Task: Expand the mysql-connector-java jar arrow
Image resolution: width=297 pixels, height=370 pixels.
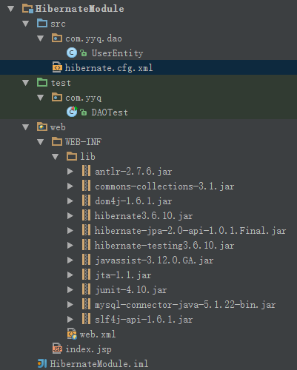Action: tap(70, 305)
